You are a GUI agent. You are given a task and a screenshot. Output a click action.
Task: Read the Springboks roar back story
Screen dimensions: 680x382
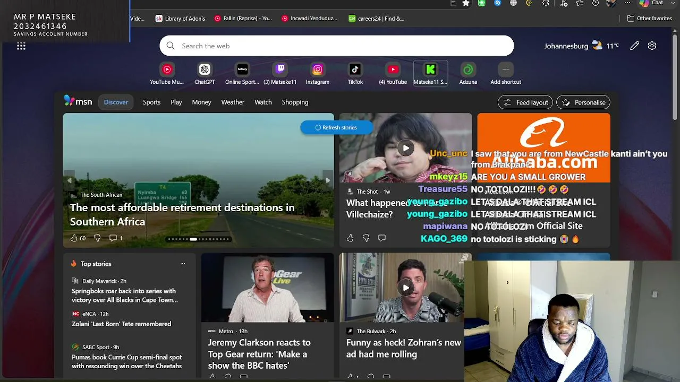coord(125,296)
